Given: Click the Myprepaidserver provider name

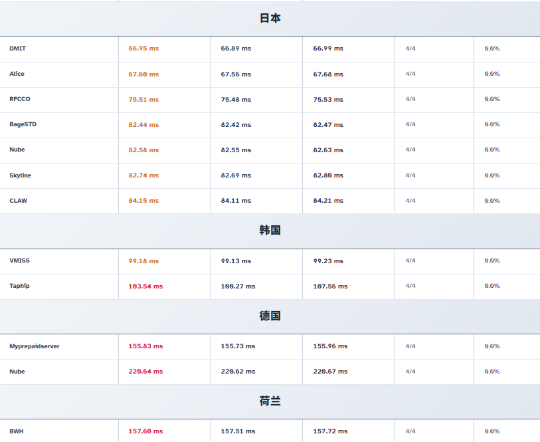Looking at the screenshot, I should coord(34,346).
